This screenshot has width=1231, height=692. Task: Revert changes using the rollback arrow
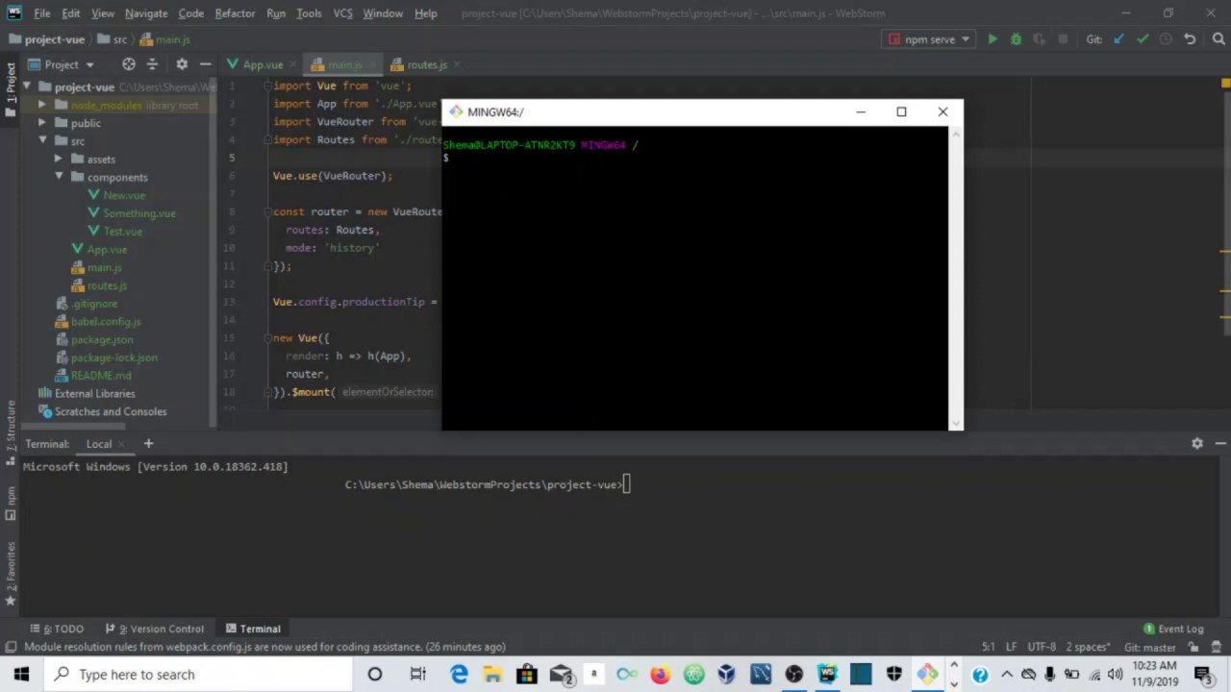click(x=1190, y=39)
